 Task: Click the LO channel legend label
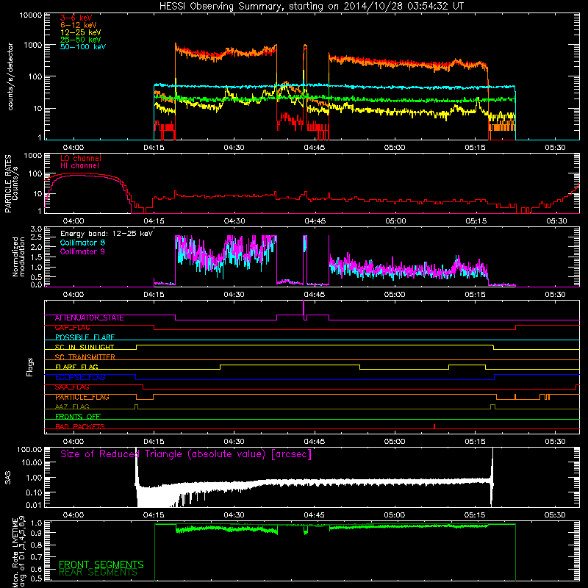tap(81, 158)
